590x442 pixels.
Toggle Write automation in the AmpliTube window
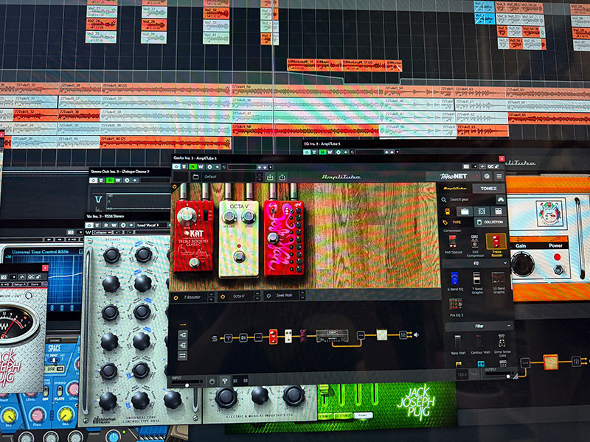[x=201, y=167]
